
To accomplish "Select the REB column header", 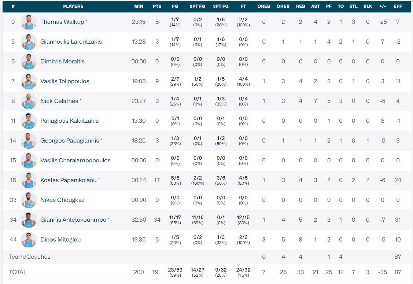I will (300, 6).
